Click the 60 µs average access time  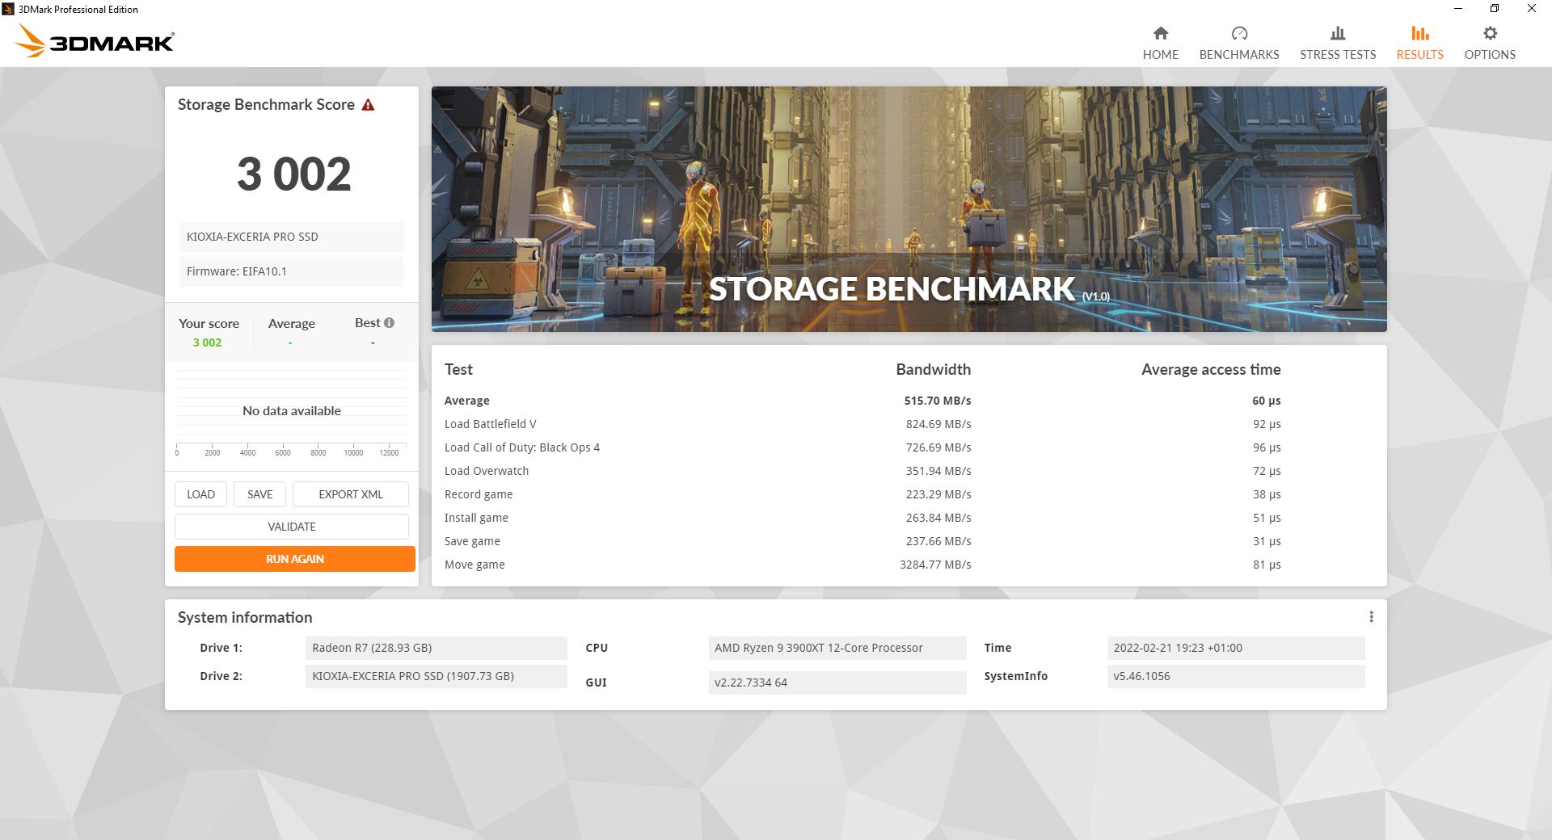coord(1266,401)
